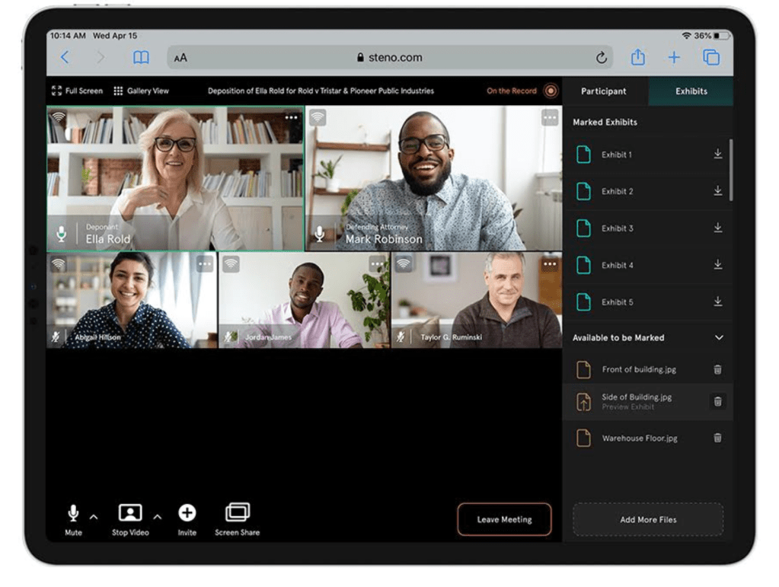This screenshot has width=779, height=587.
Task: Mute your microphone
Action: pyautogui.click(x=73, y=520)
